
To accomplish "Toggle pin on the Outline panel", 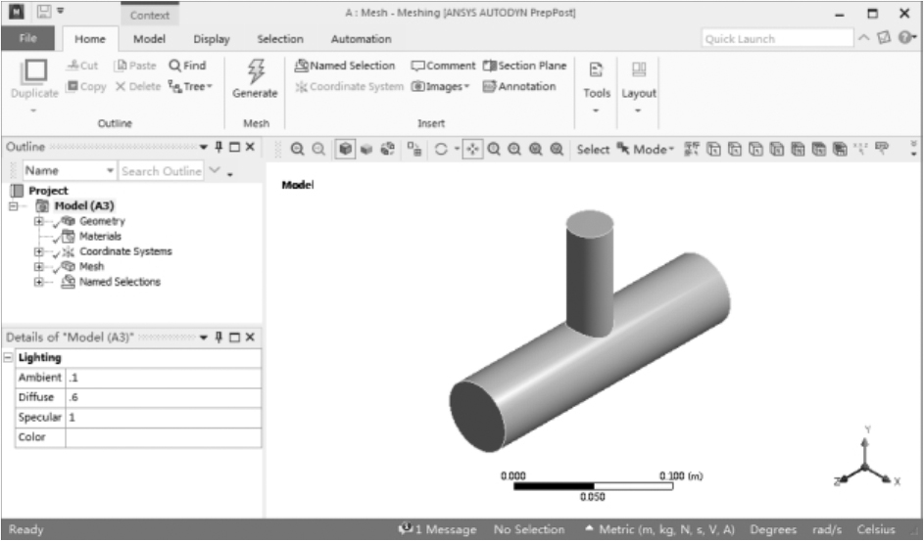I will coord(219,147).
